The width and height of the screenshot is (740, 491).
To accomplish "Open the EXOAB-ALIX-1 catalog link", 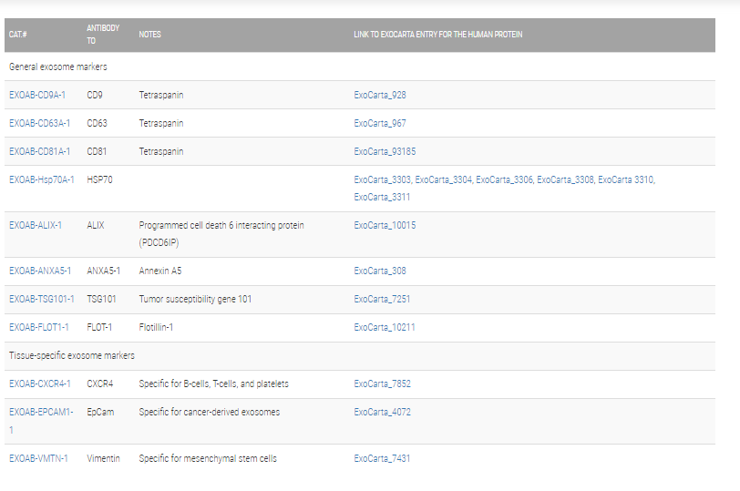I will click(x=36, y=225).
